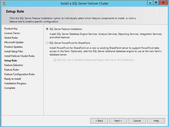Image resolution: width=169 pixels, height=127 pixels.
Task: Jump to Microsoft Update step
Action: (14, 42)
